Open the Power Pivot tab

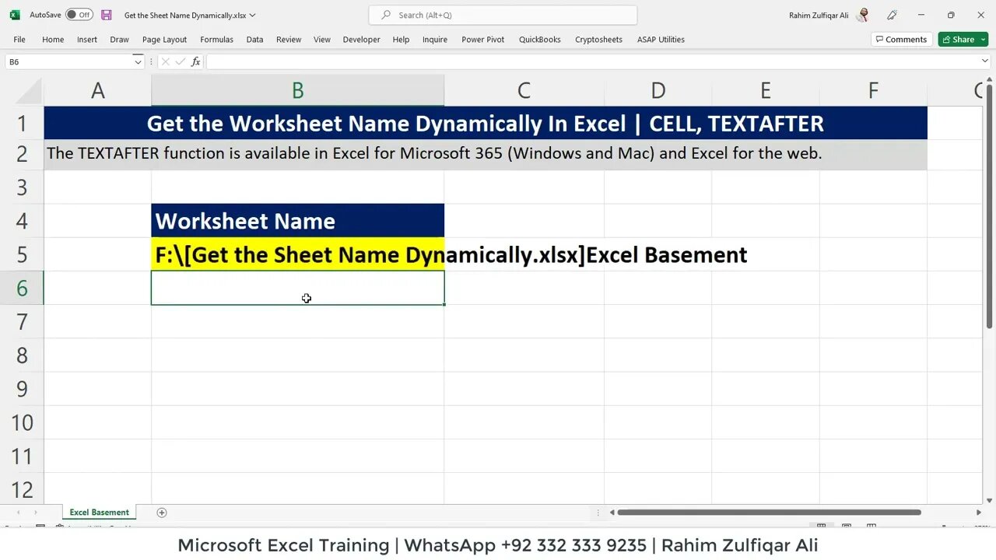click(x=483, y=40)
